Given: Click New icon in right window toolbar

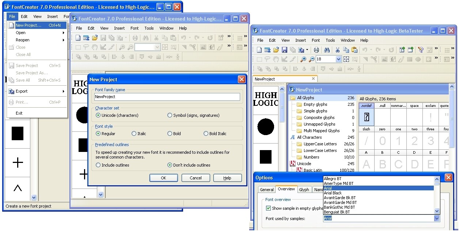Looking at the screenshot, I should [259, 50].
